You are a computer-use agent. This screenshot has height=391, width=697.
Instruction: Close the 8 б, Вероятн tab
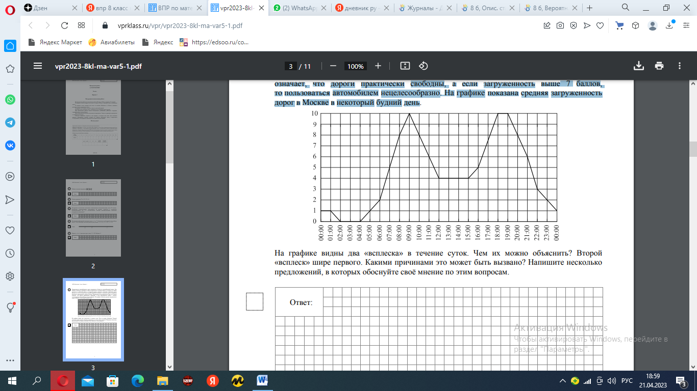[576, 8]
